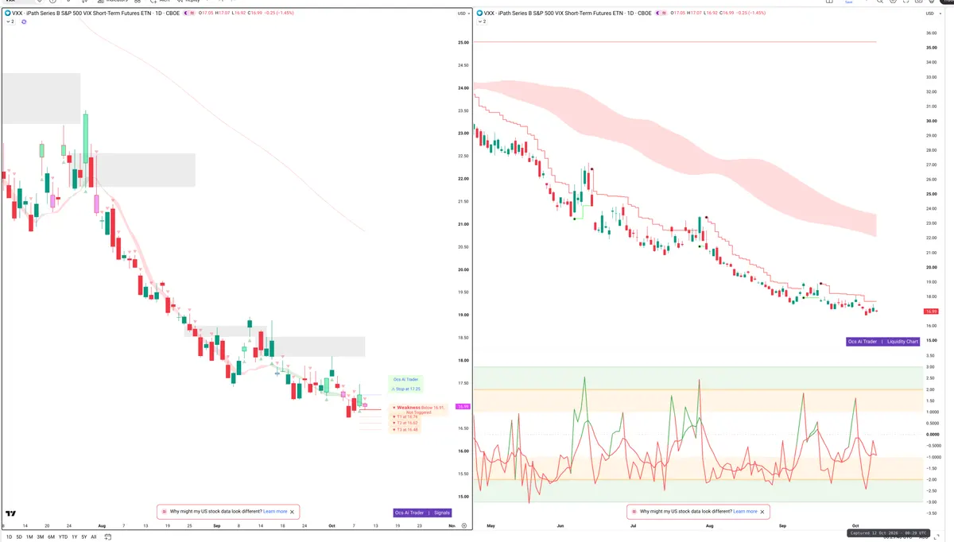Open Learn more link in left chart
Screen dimensions: 954x542
coord(275,512)
